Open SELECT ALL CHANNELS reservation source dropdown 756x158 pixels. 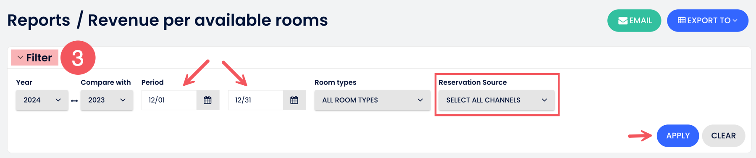pos(496,100)
